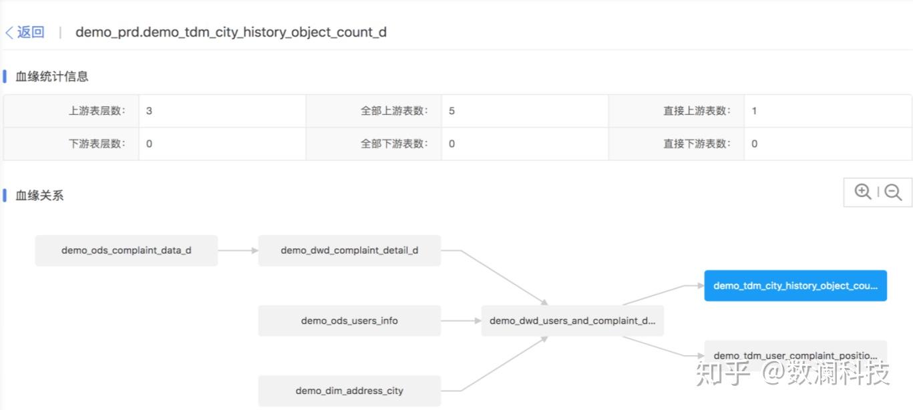
Task: Click the back arrow chevron icon
Action: 9,32
